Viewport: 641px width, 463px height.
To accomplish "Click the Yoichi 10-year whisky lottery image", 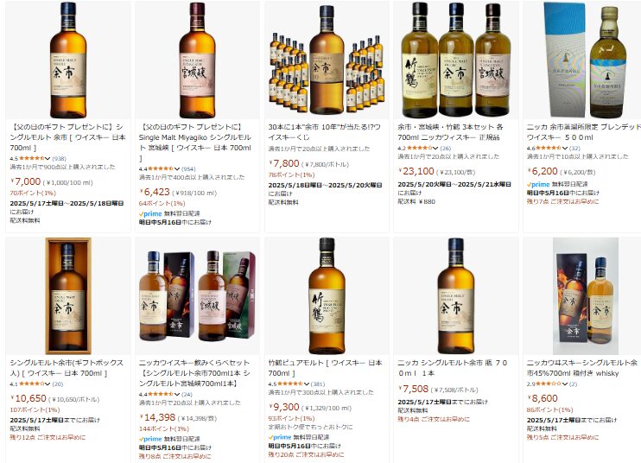I will 327,60.
